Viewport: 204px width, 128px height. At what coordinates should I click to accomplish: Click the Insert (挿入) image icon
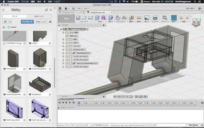147,18
